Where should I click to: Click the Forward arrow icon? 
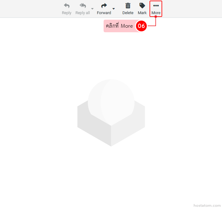[104, 6]
